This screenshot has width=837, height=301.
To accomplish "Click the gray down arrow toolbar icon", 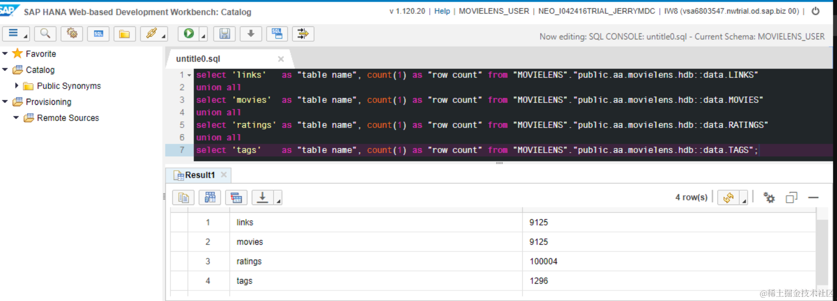I will click(251, 33).
